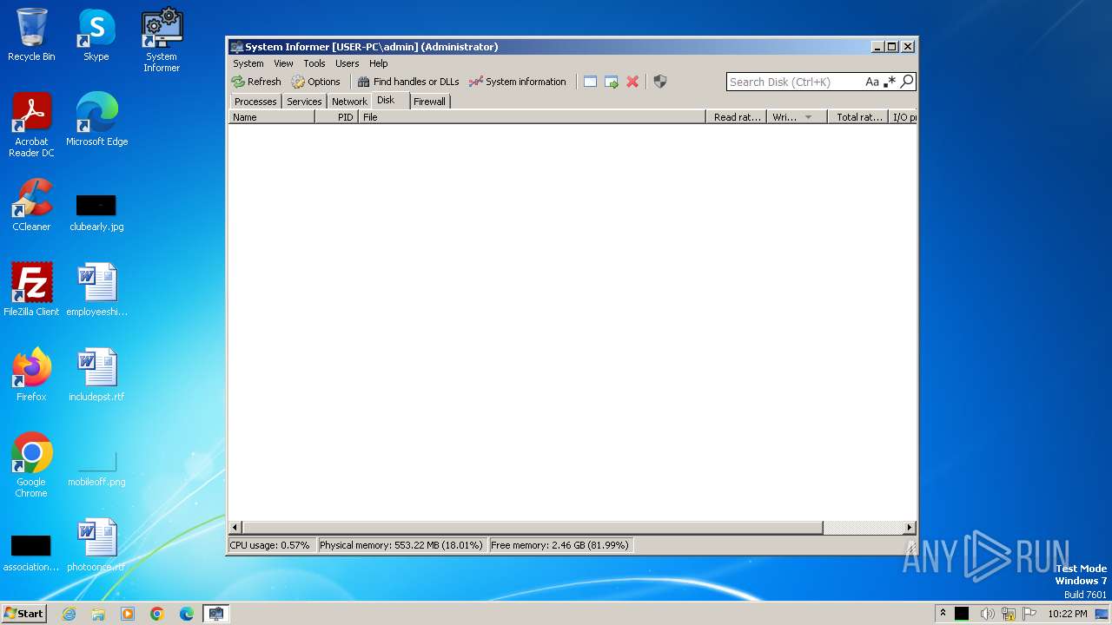Switch to the Network tab
This screenshot has width=1112, height=625.
point(349,102)
